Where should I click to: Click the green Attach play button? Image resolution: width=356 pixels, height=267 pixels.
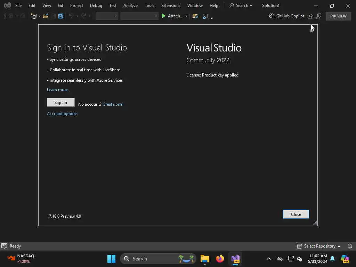click(x=172, y=16)
